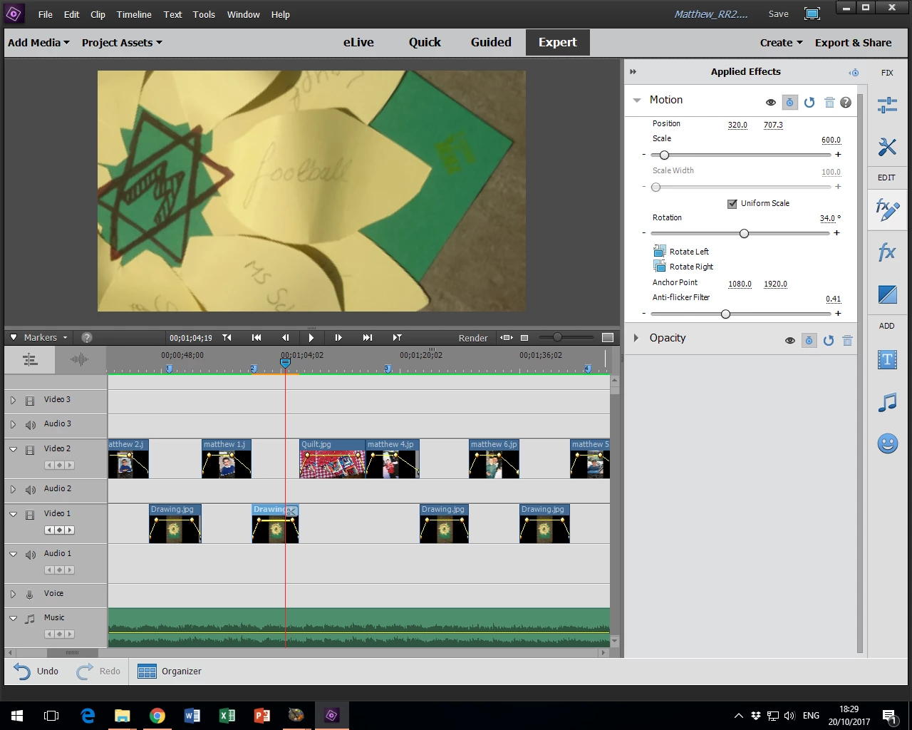The image size is (912, 730).
Task: Open the Add Media dropdown
Action: point(38,43)
